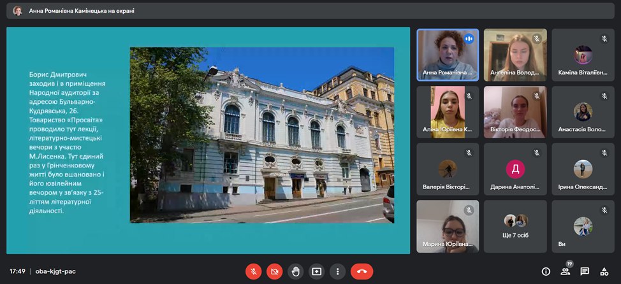Click the speaking indicator on Анна's tile

[469, 39]
